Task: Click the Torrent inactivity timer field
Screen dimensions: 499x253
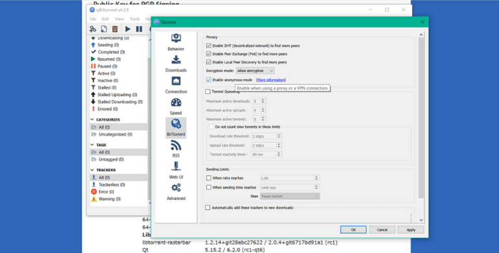Action: (x=266, y=154)
